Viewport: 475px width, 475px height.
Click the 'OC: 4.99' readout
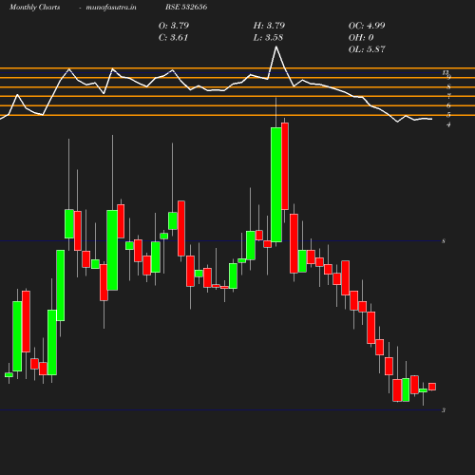pyautogui.click(x=367, y=26)
